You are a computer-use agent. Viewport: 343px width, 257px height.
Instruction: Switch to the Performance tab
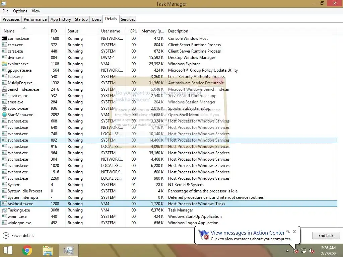coord(35,19)
